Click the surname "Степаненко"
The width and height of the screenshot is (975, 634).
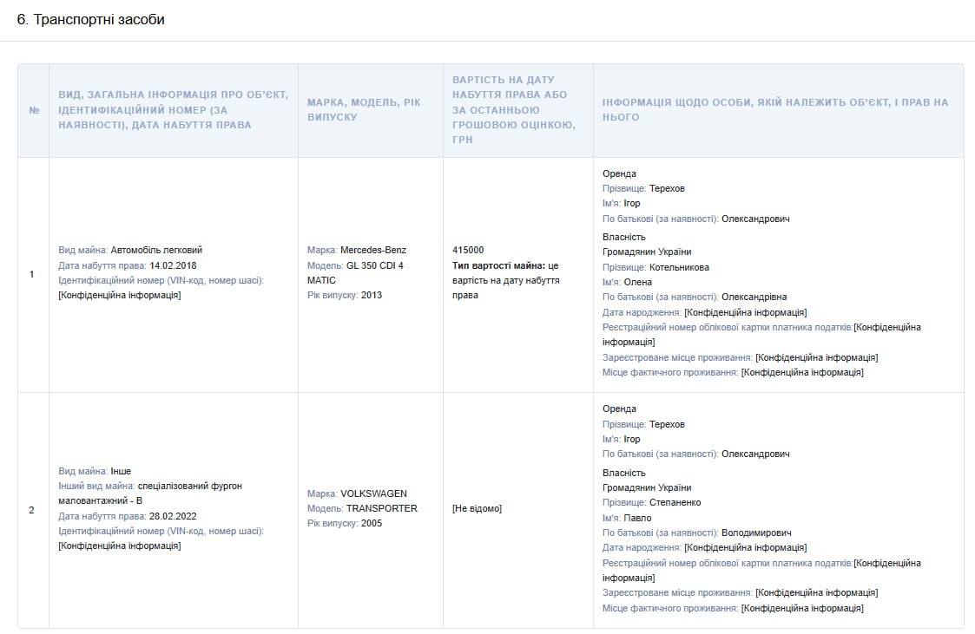point(675,502)
